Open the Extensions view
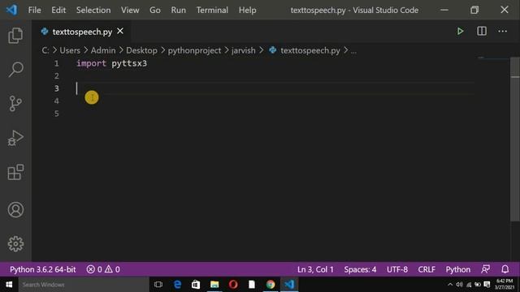The height and width of the screenshot is (292, 520). click(15, 172)
